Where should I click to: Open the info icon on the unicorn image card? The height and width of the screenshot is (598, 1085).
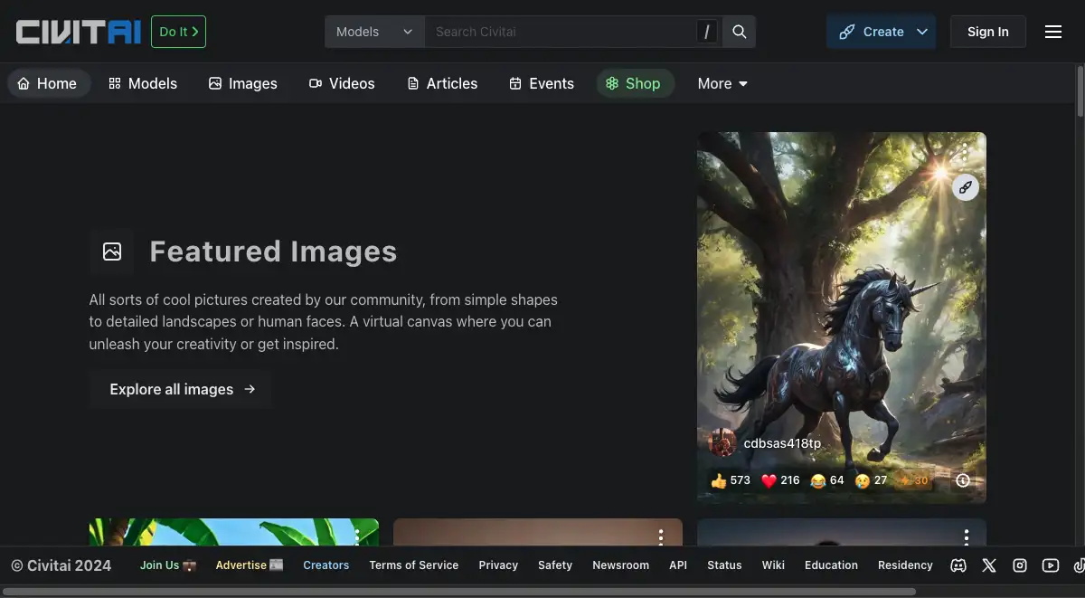tap(963, 479)
